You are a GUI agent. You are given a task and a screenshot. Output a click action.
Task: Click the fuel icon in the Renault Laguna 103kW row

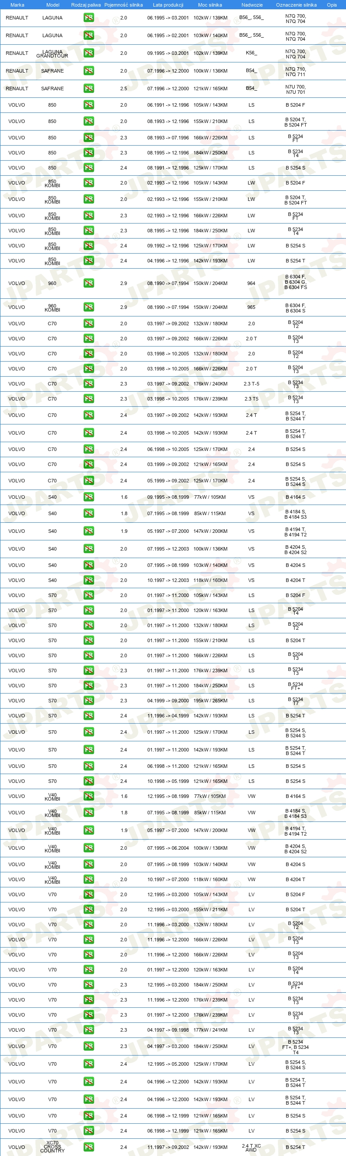[x=88, y=35]
